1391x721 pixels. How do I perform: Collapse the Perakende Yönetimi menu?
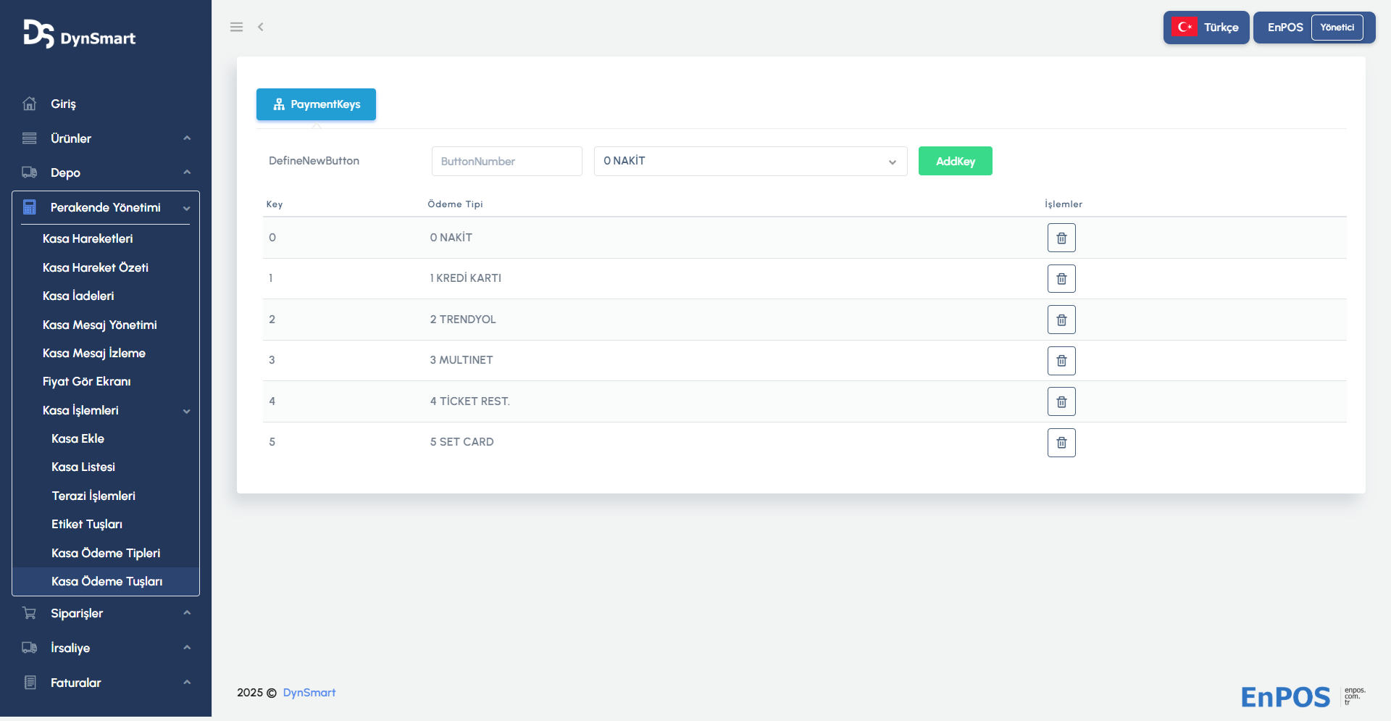click(x=106, y=208)
